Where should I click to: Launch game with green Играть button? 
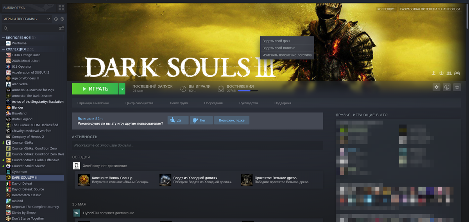pos(95,89)
